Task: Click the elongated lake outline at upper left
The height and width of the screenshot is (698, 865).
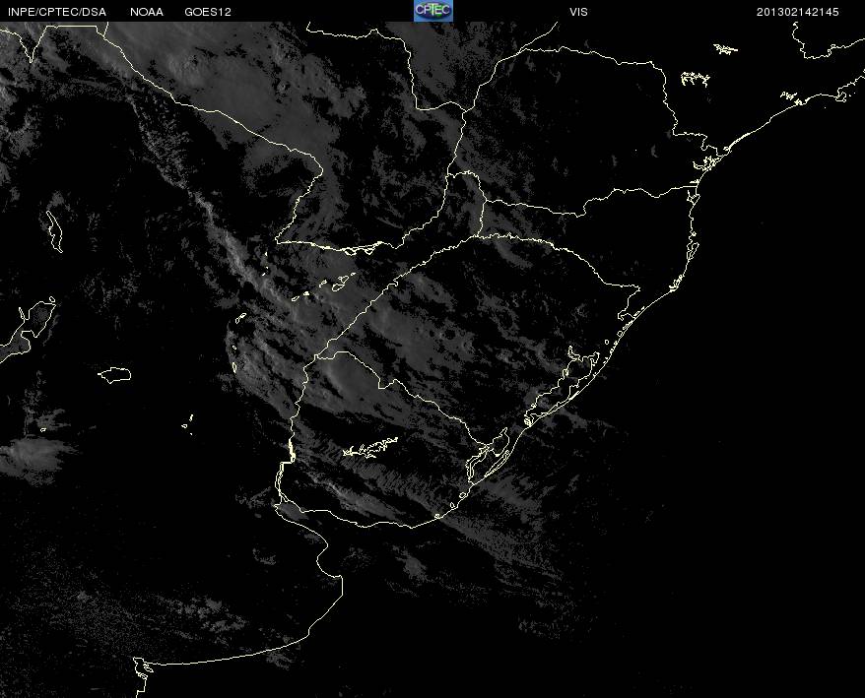Action: (54, 231)
